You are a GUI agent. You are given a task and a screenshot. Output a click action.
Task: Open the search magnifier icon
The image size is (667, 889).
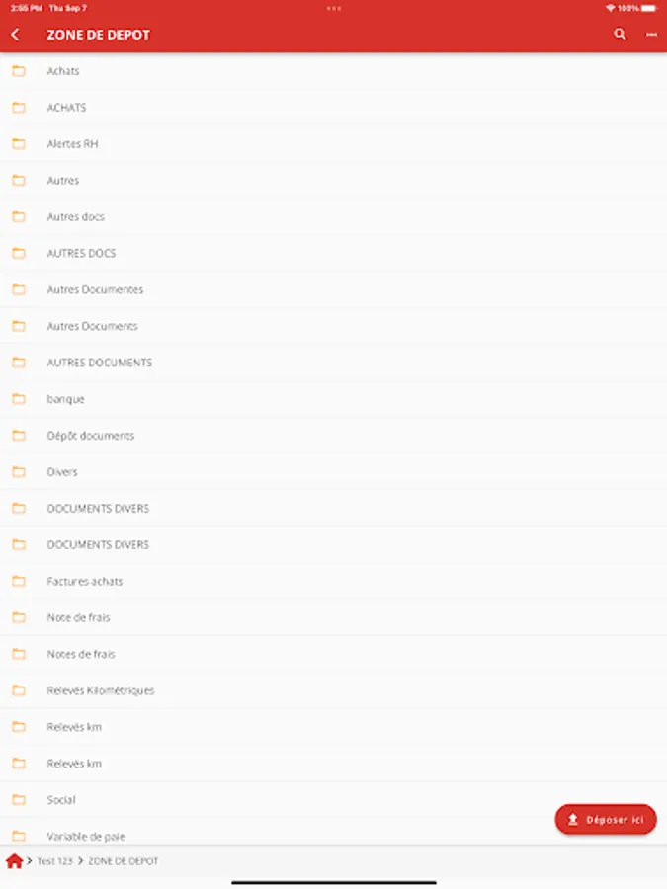pyautogui.click(x=620, y=35)
